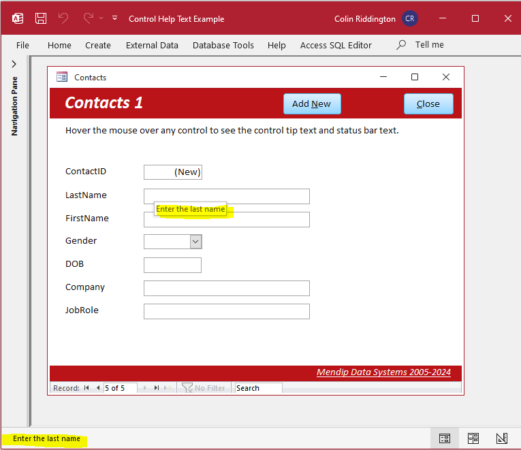521x450 pixels.
Task: Open the redo dropdown arrow
Action: 101,18
